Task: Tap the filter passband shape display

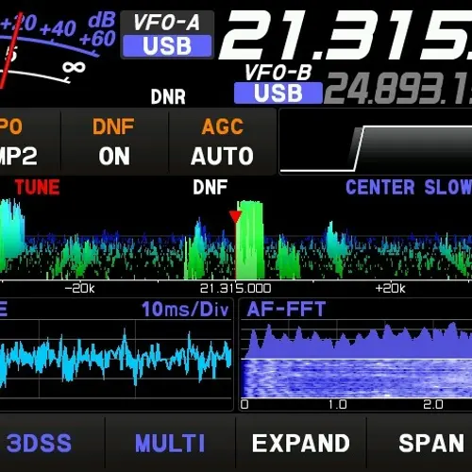Action: [x=376, y=142]
